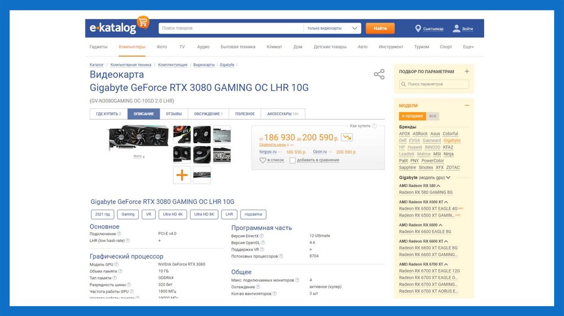The height and width of the screenshot is (316, 564).
Task: Collapse the AMD Radeon RX 580 group
Action: (438, 186)
